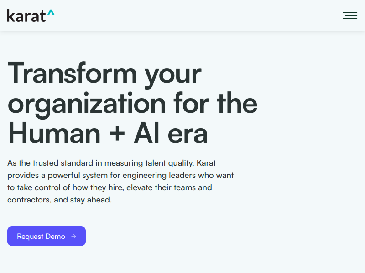This screenshot has height=273, width=365.
Task: Click the Karat logo in header
Action: 27,16
